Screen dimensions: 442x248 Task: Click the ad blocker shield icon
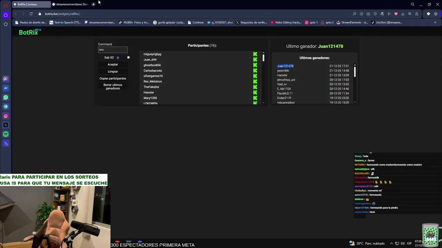coord(375,14)
